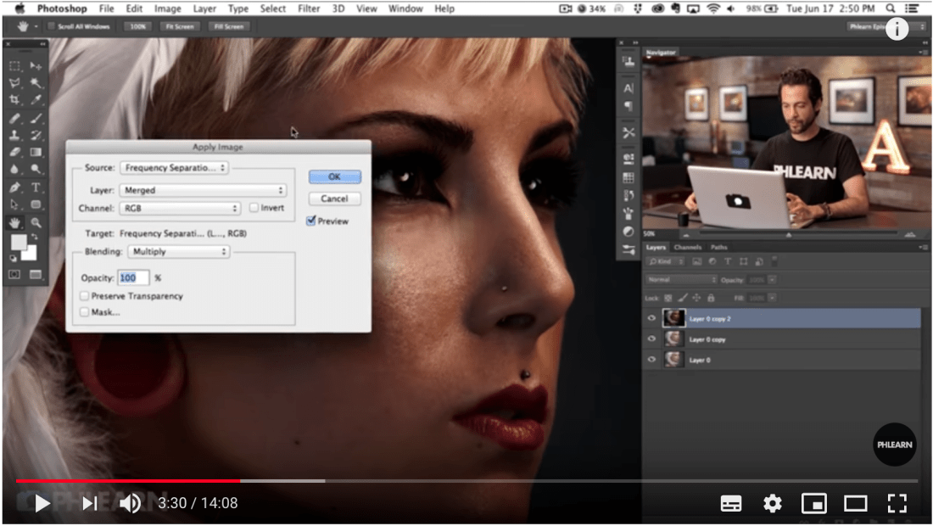This screenshot has width=933, height=526.
Task: Hide the Layer 0 copy layer
Action: [x=650, y=339]
